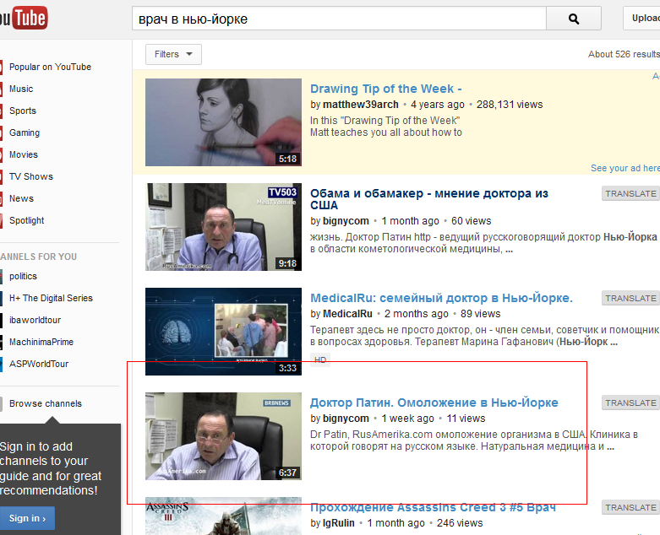Open Spotlight in the sidebar
The height and width of the screenshot is (535, 660).
click(26, 220)
